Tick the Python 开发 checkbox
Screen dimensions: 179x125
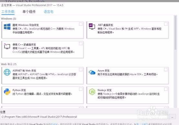(x=81, y=89)
